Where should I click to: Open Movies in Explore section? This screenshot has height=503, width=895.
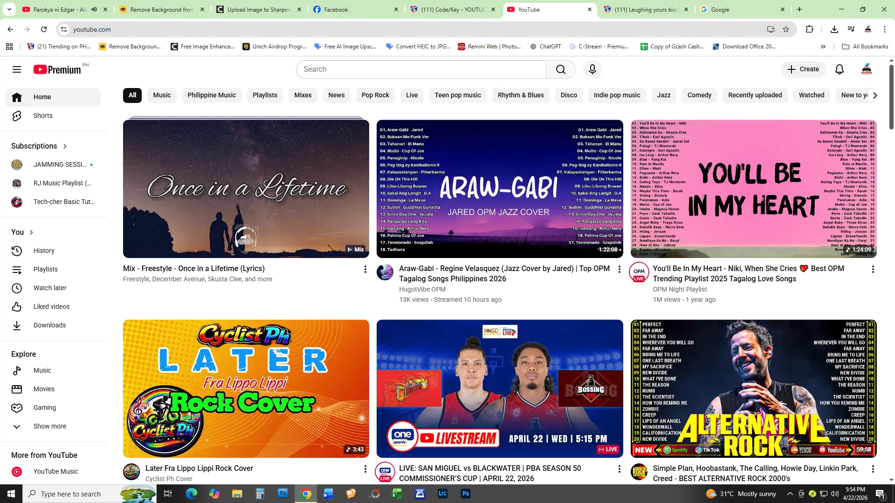point(53,389)
